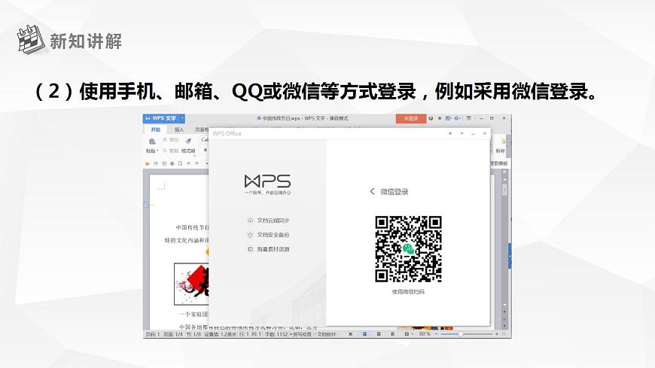Viewport: 655px width, 368px height.
Task: Select the 插入 ribbon tab
Action: click(178, 130)
